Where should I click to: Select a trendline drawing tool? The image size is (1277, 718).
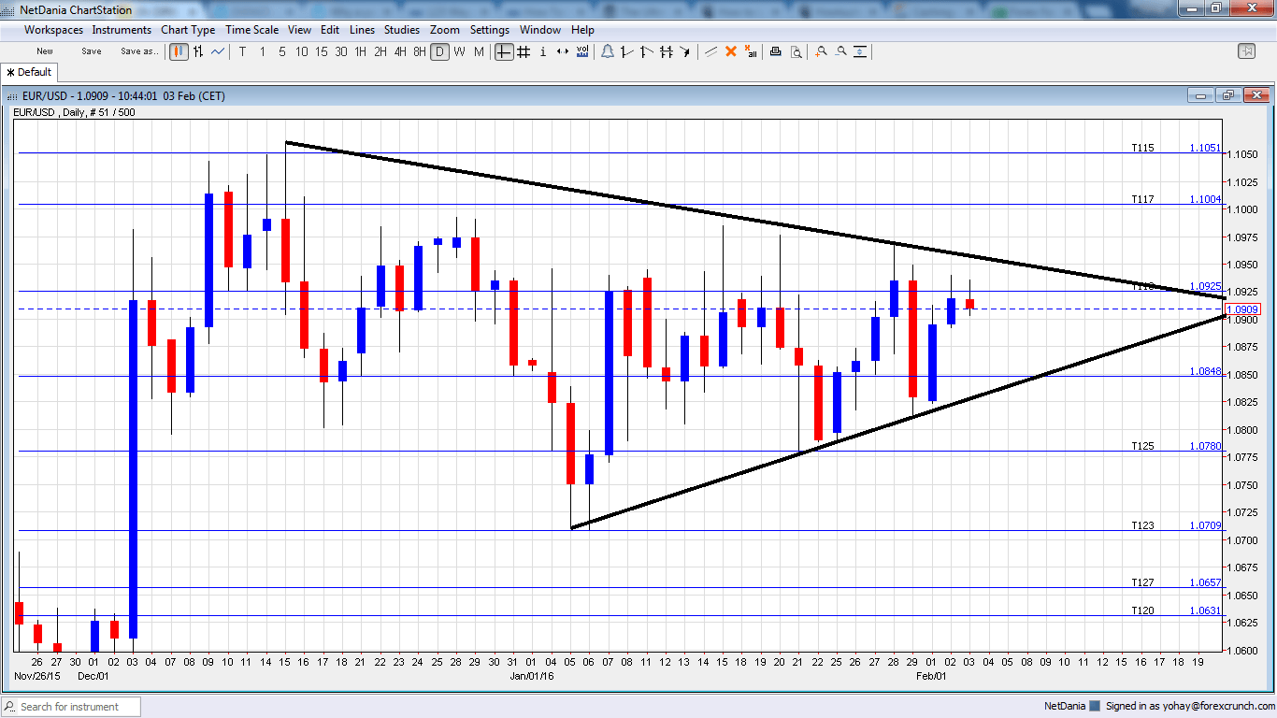pos(625,52)
